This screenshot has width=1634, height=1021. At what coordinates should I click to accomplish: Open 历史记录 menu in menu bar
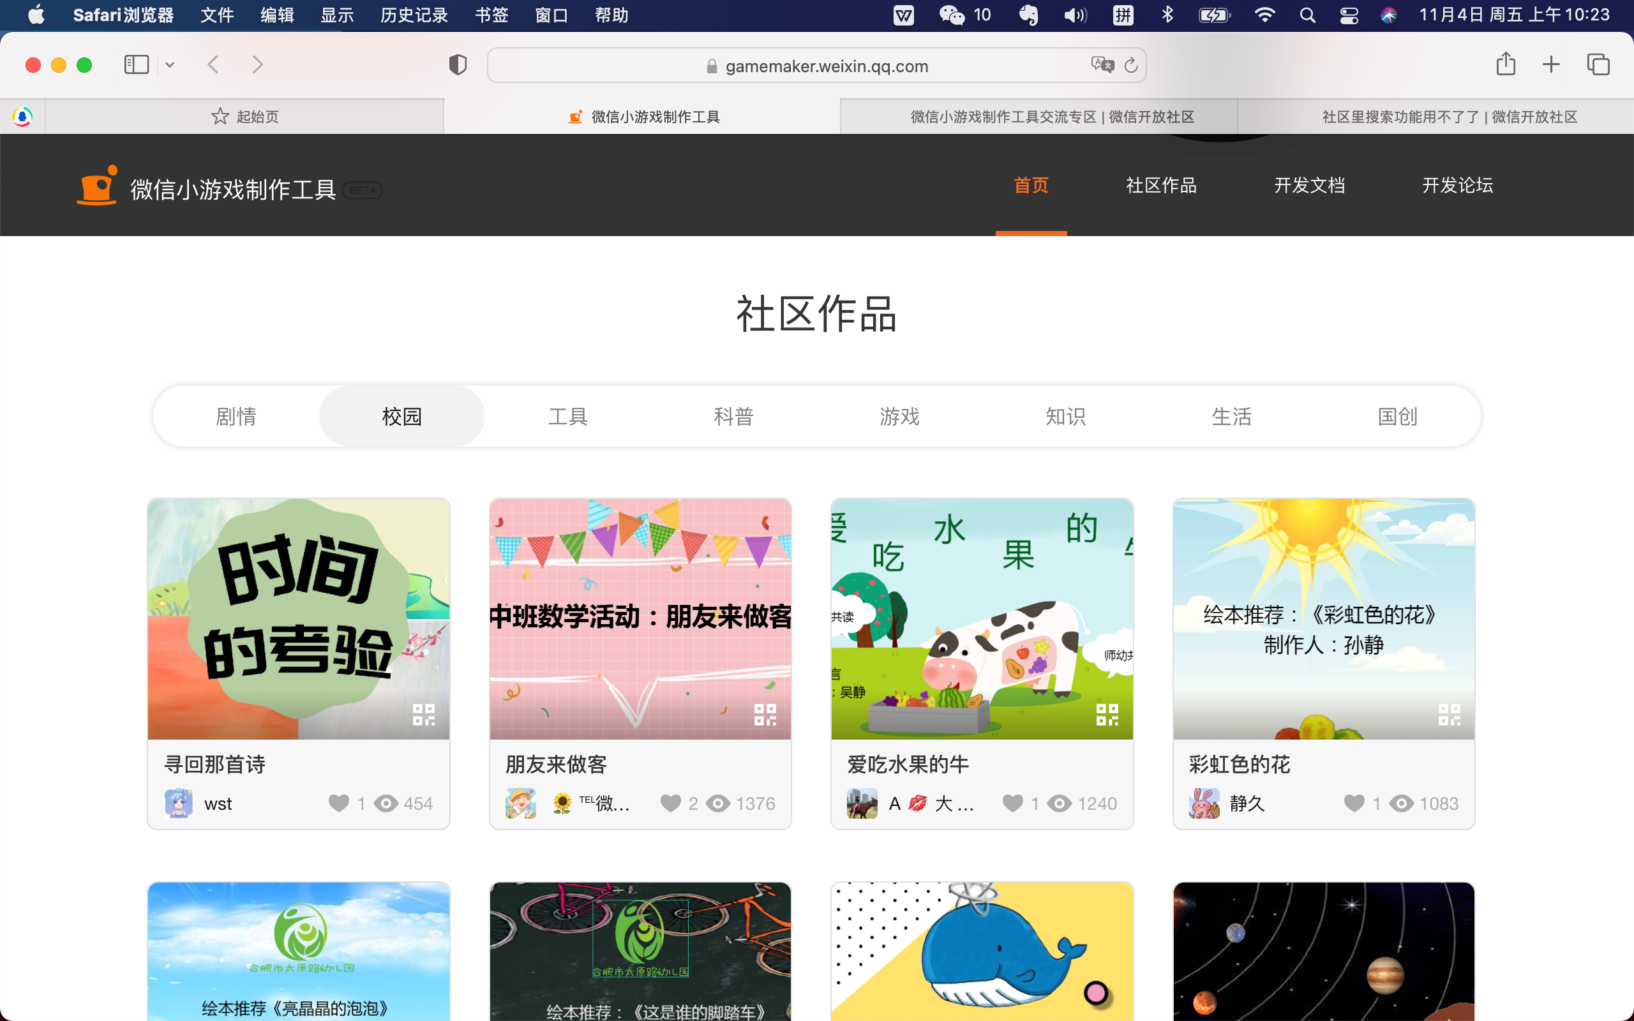[x=414, y=15]
